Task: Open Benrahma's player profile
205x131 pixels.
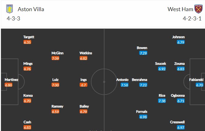Action: point(140,80)
